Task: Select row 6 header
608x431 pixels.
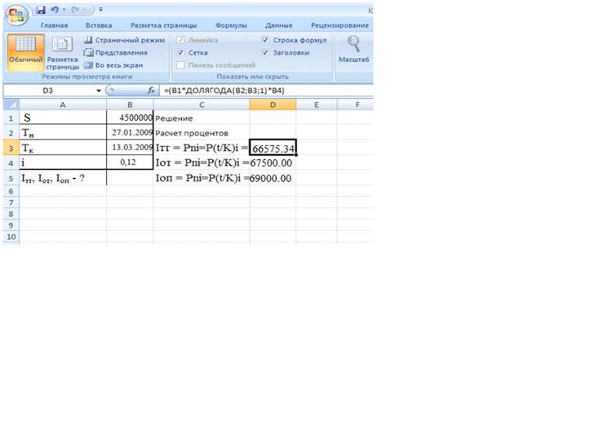Action: pos(11,191)
